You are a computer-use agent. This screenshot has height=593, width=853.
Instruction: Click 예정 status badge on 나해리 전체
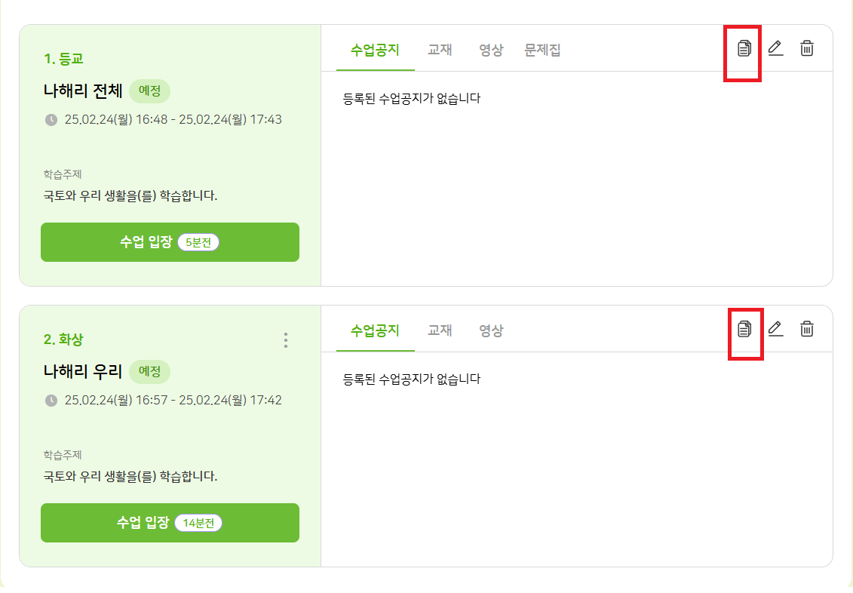[x=149, y=91]
